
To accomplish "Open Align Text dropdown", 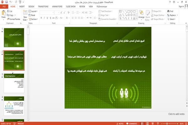I will 104,15.
